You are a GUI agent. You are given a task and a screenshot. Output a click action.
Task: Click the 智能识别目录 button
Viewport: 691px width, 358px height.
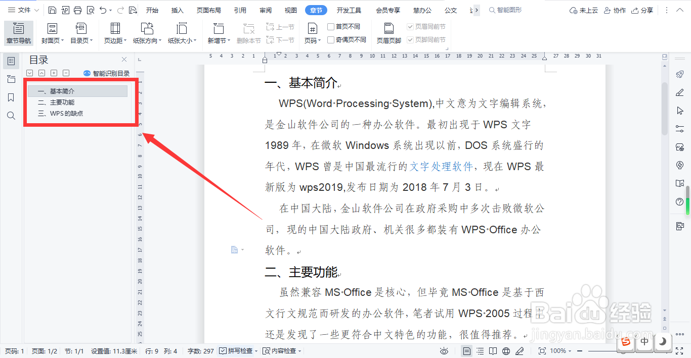point(107,73)
